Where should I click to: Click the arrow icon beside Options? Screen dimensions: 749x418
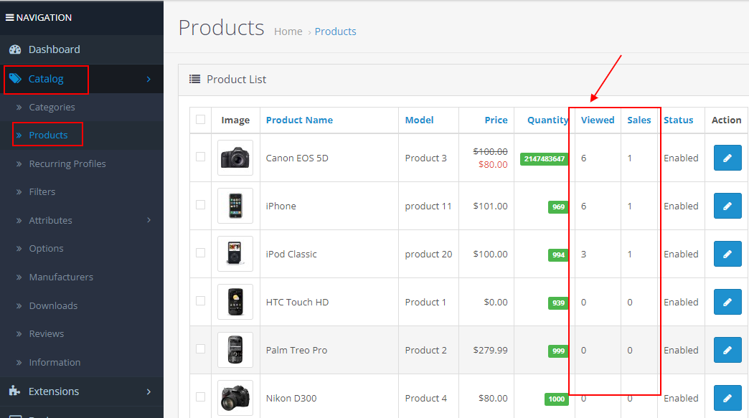pos(19,249)
